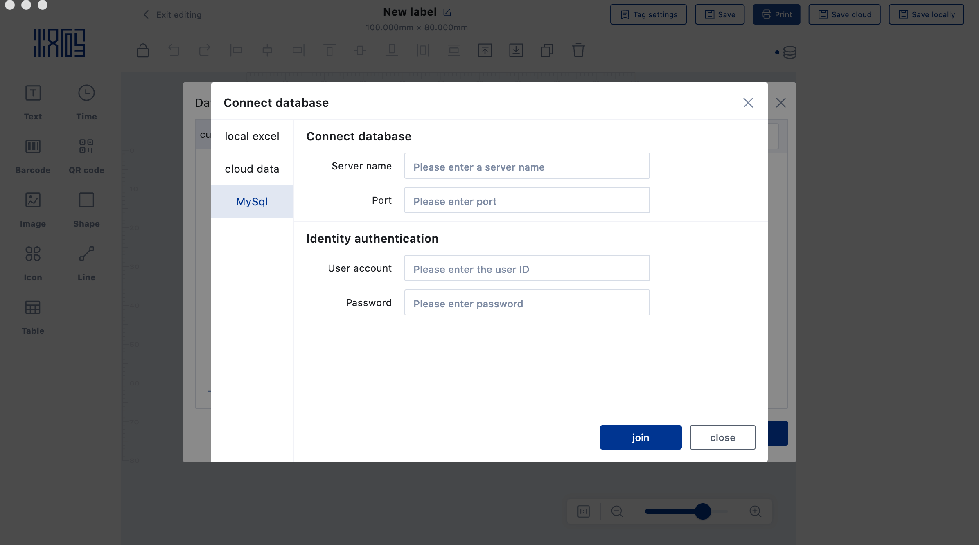
Task: Click the Password input field
Action: click(x=527, y=303)
